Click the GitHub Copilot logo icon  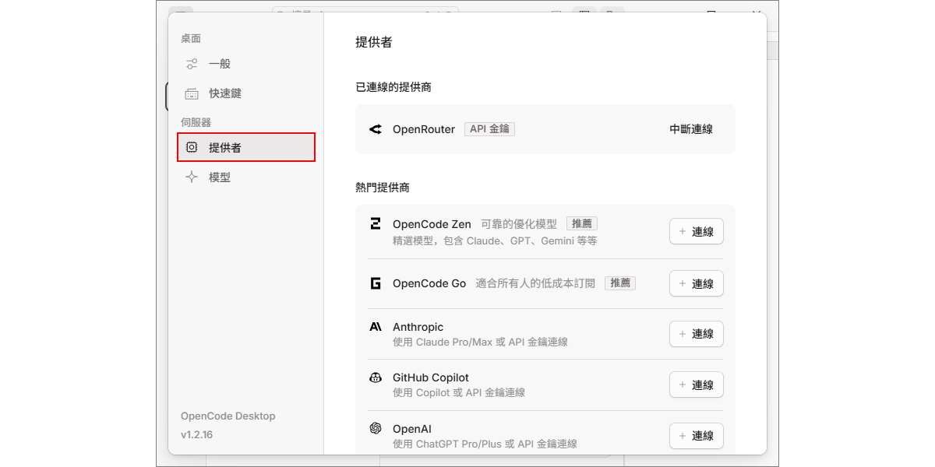pos(376,377)
